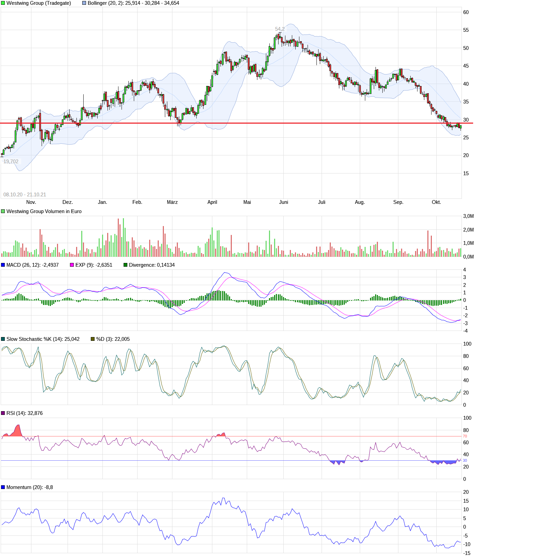
Task: Click the "RSI (14): 32,876" label
Action: [x=25, y=413]
